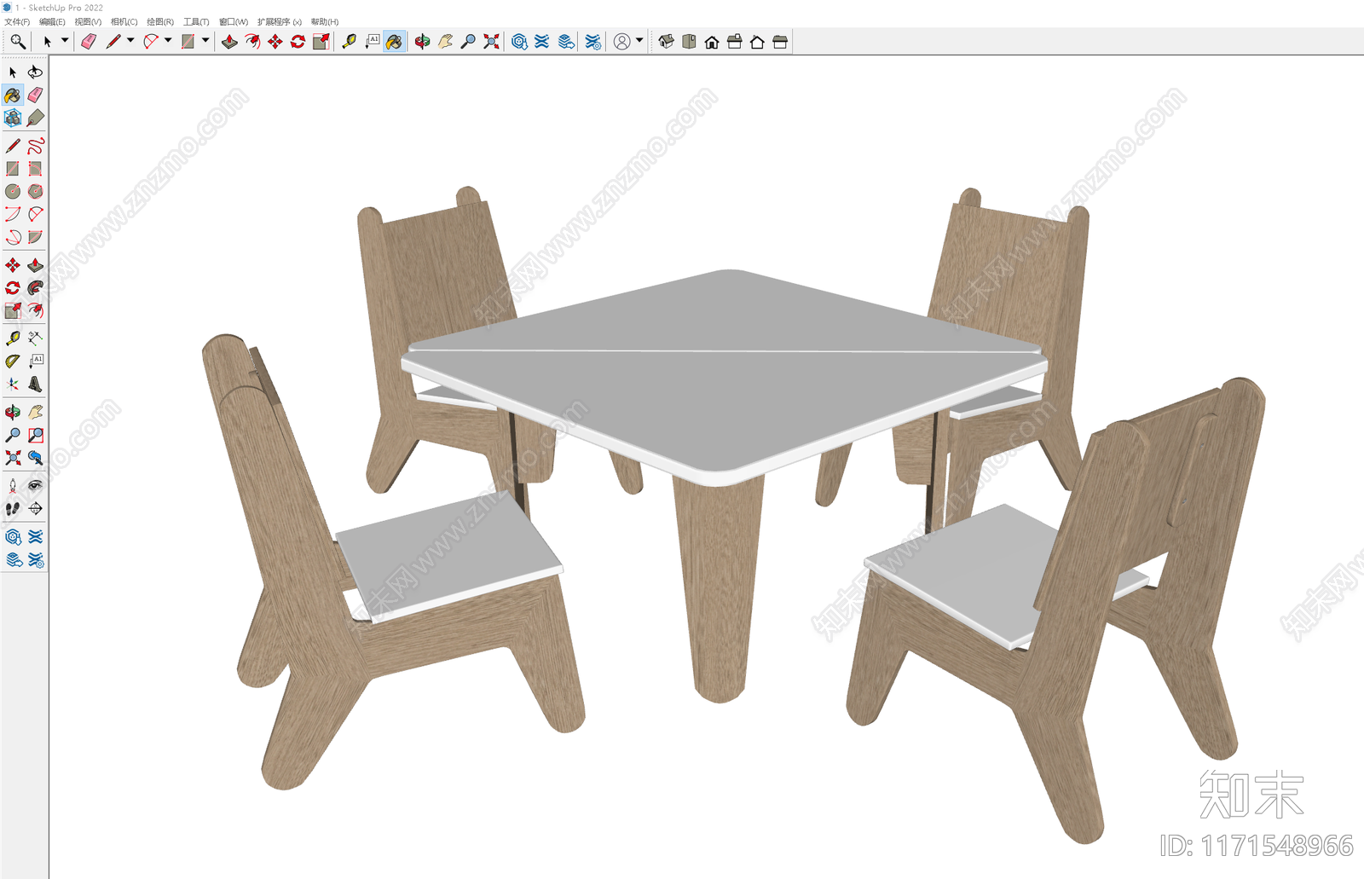Activate the Section Plane tool
This screenshot has height=879, width=1364.
tap(35, 509)
